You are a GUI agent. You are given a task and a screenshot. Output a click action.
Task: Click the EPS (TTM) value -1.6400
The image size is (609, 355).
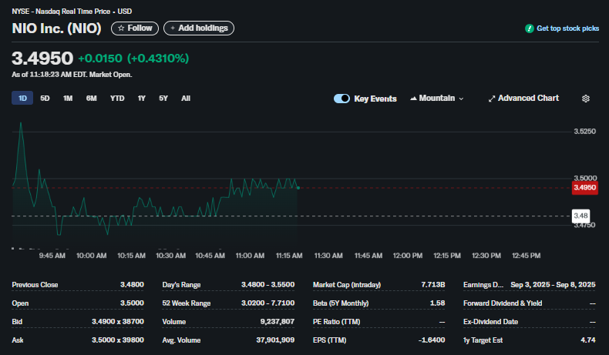(x=432, y=340)
